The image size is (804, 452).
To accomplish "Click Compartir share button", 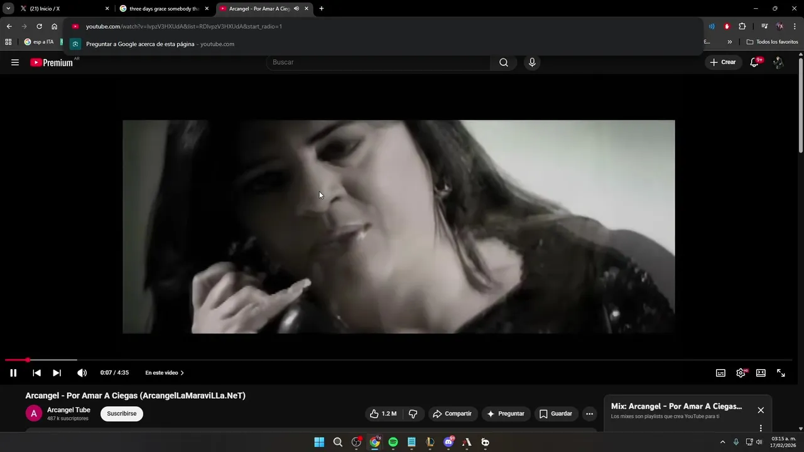I will click(452, 414).
